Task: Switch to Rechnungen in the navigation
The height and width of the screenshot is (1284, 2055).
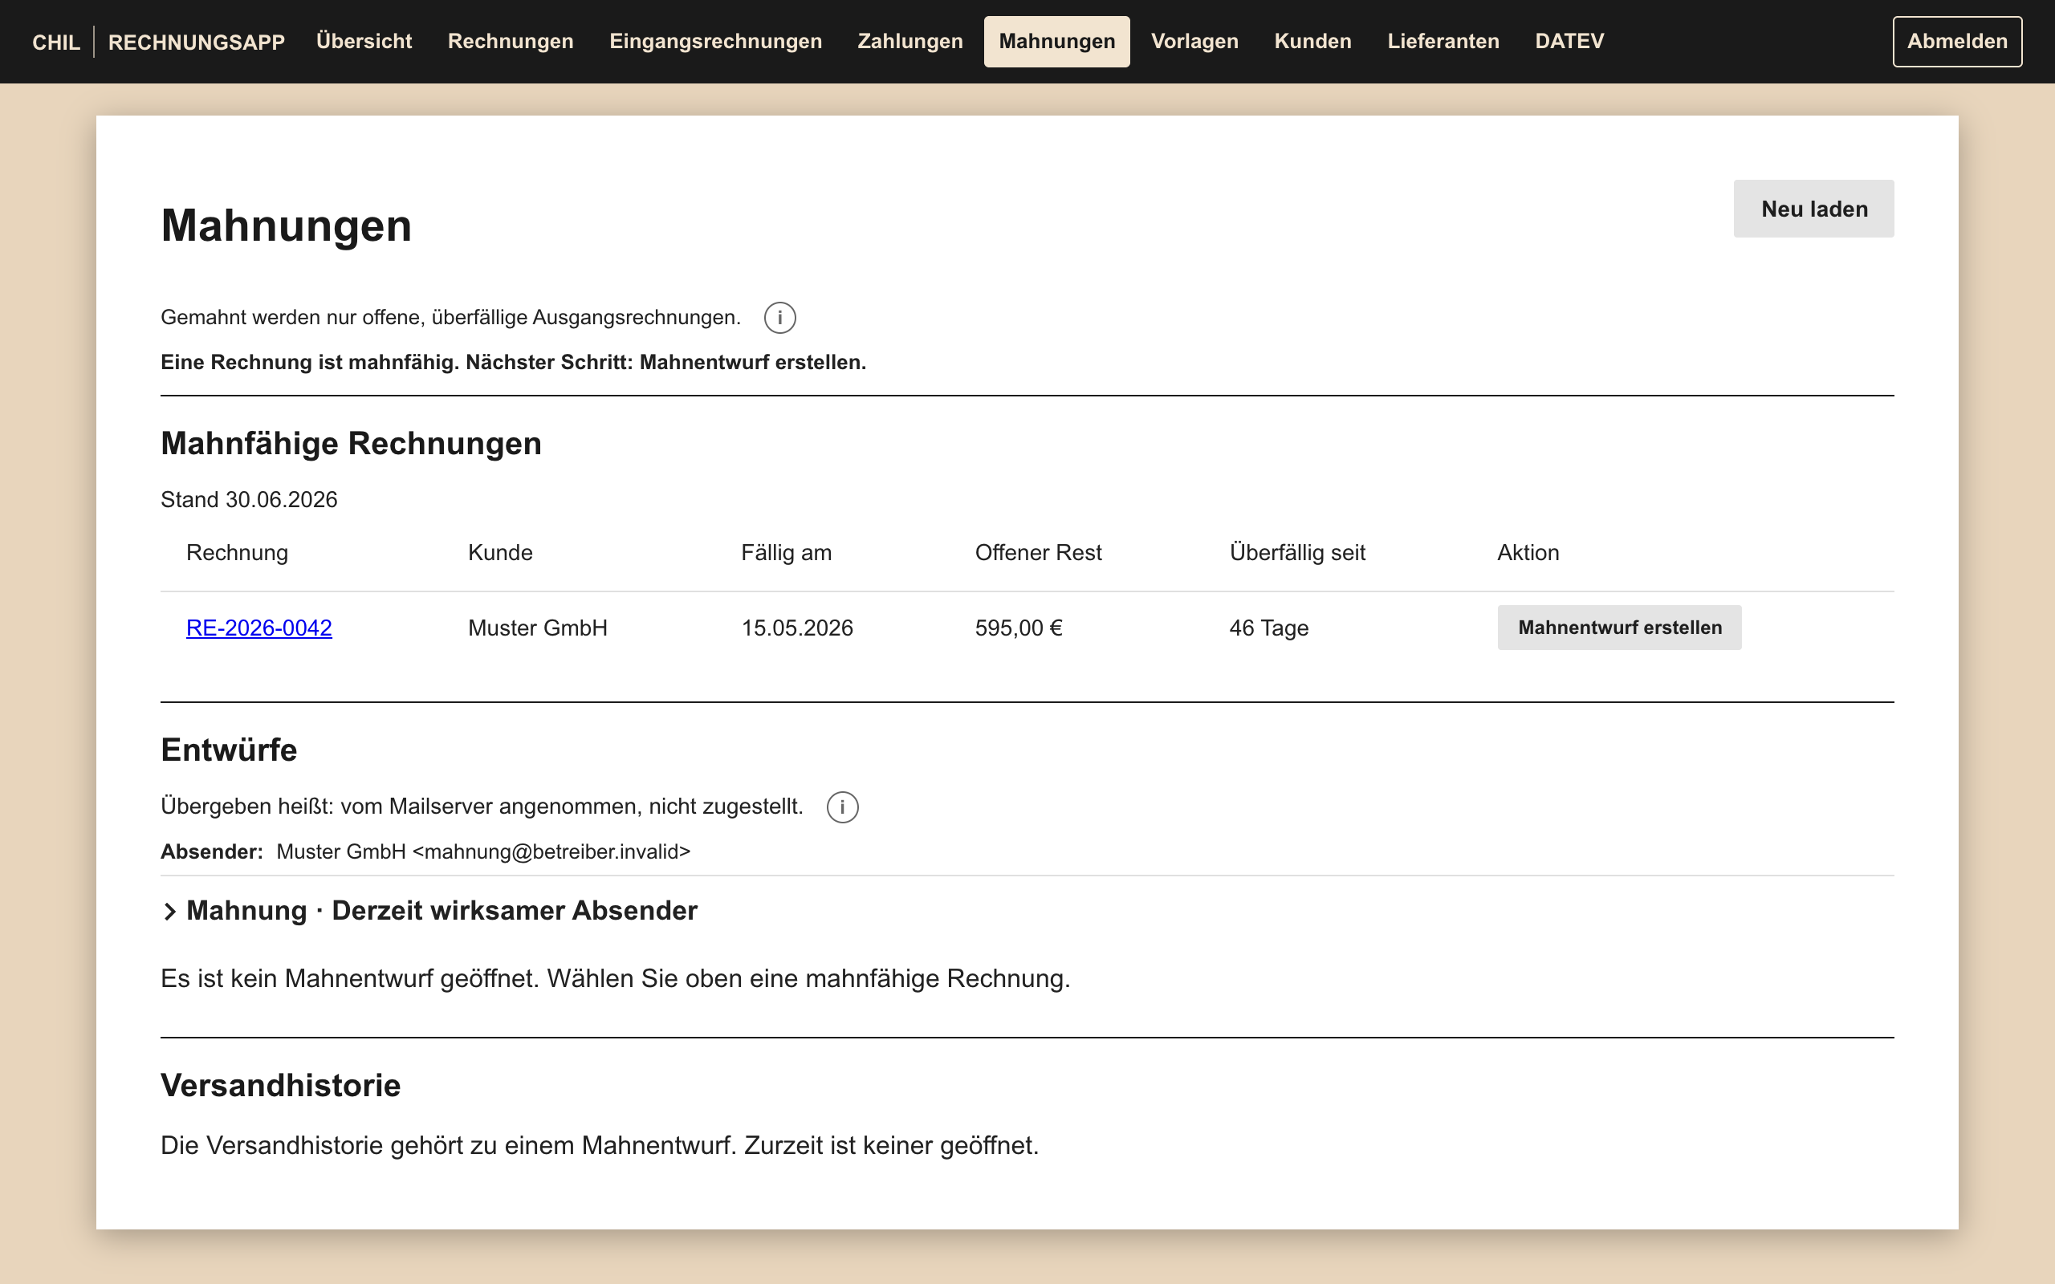Action: [x=511, y=41]
